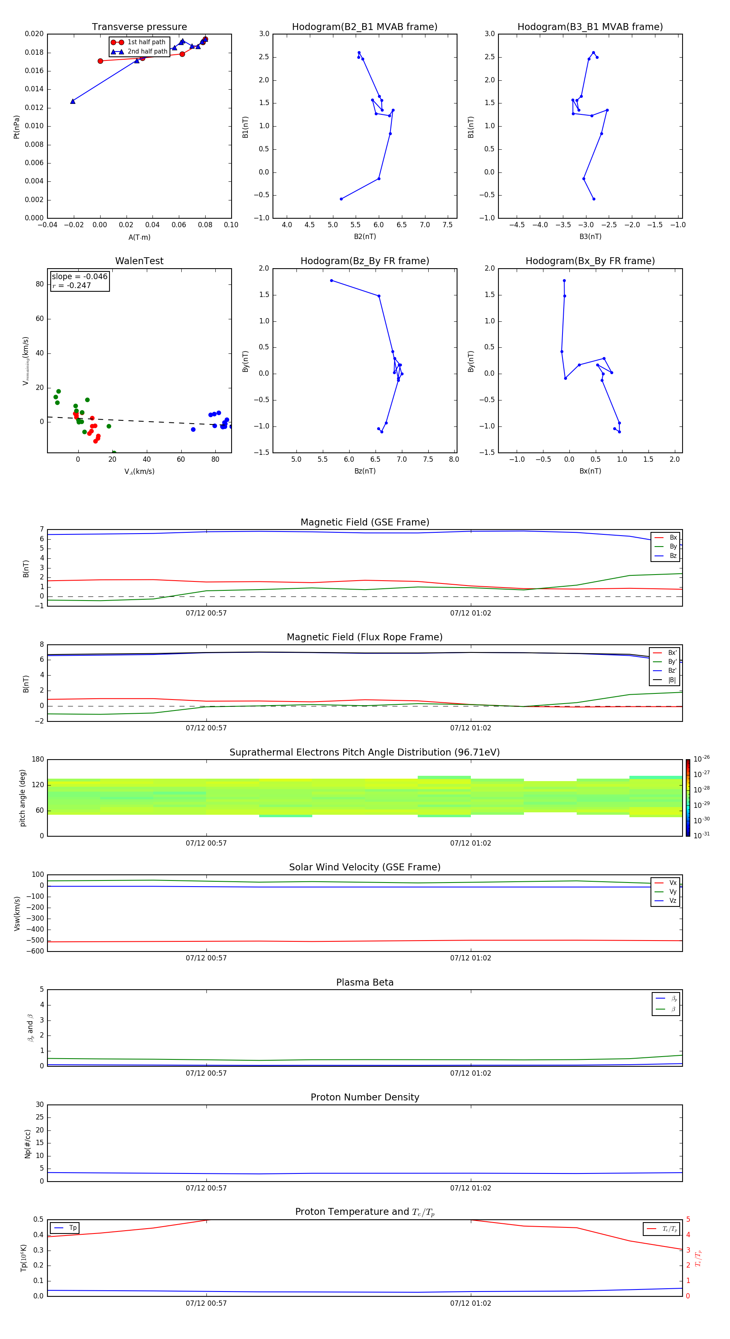
Task: Select the 'Bz' legend entry in GSE plot
Action: [x=666, y=555]
